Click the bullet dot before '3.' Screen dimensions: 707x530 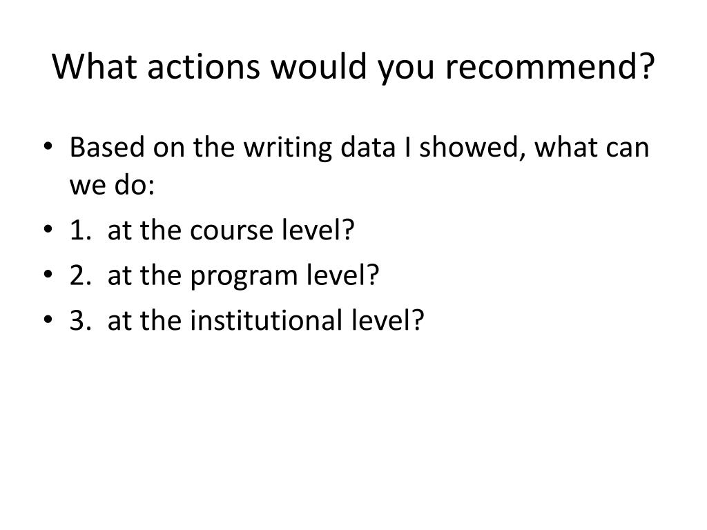click(49, 319)
